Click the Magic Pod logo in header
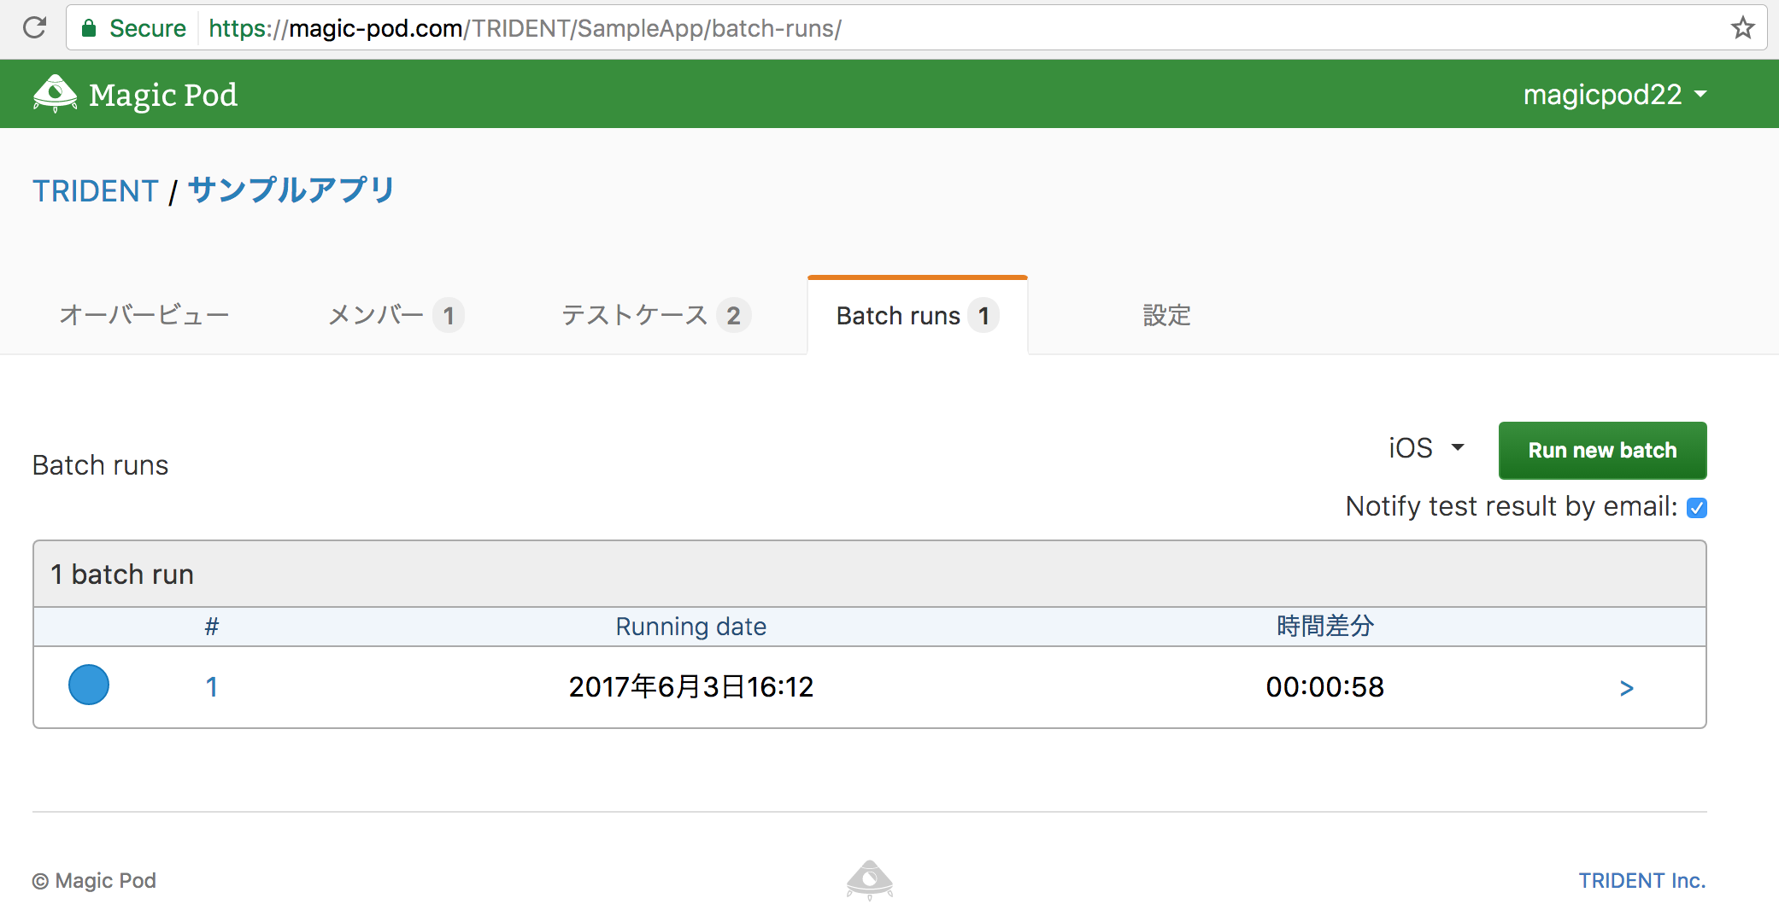 click(135, 94)
